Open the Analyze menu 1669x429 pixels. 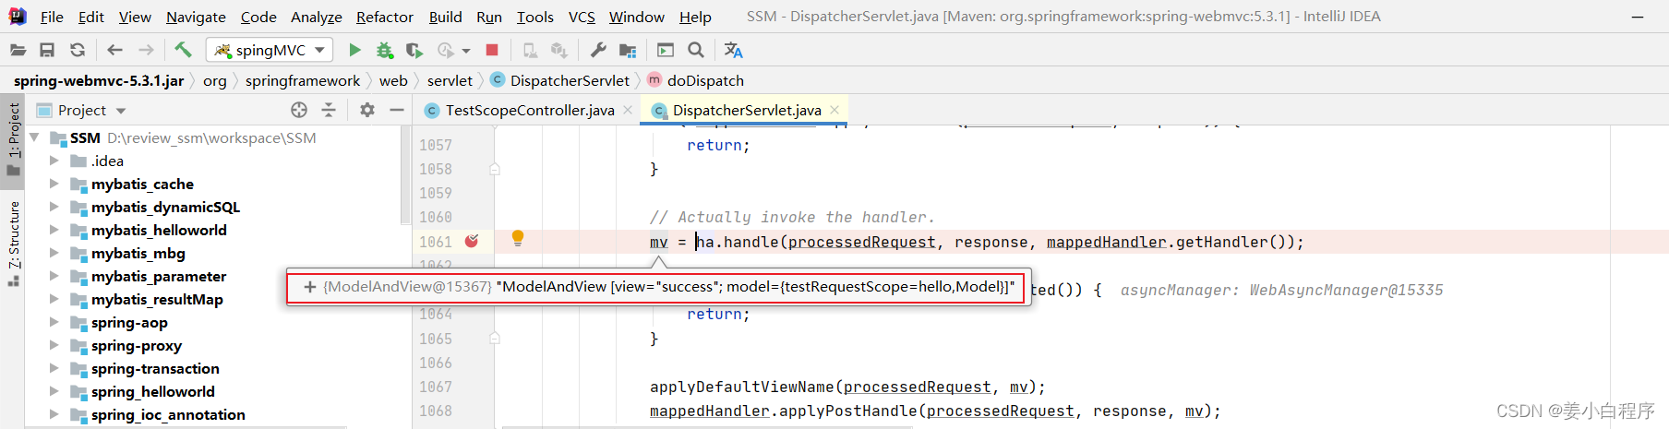tap(316, 17)
